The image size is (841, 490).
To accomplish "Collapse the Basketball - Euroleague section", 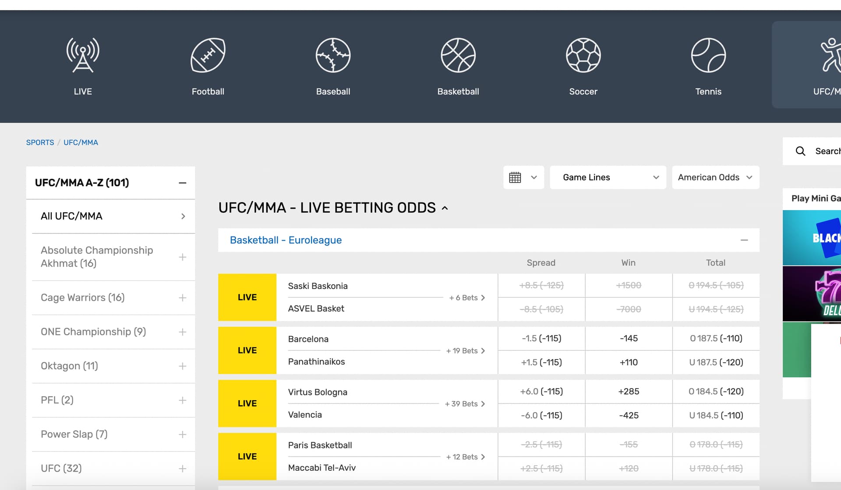I will pyautogui.click(x=744, y=240).
